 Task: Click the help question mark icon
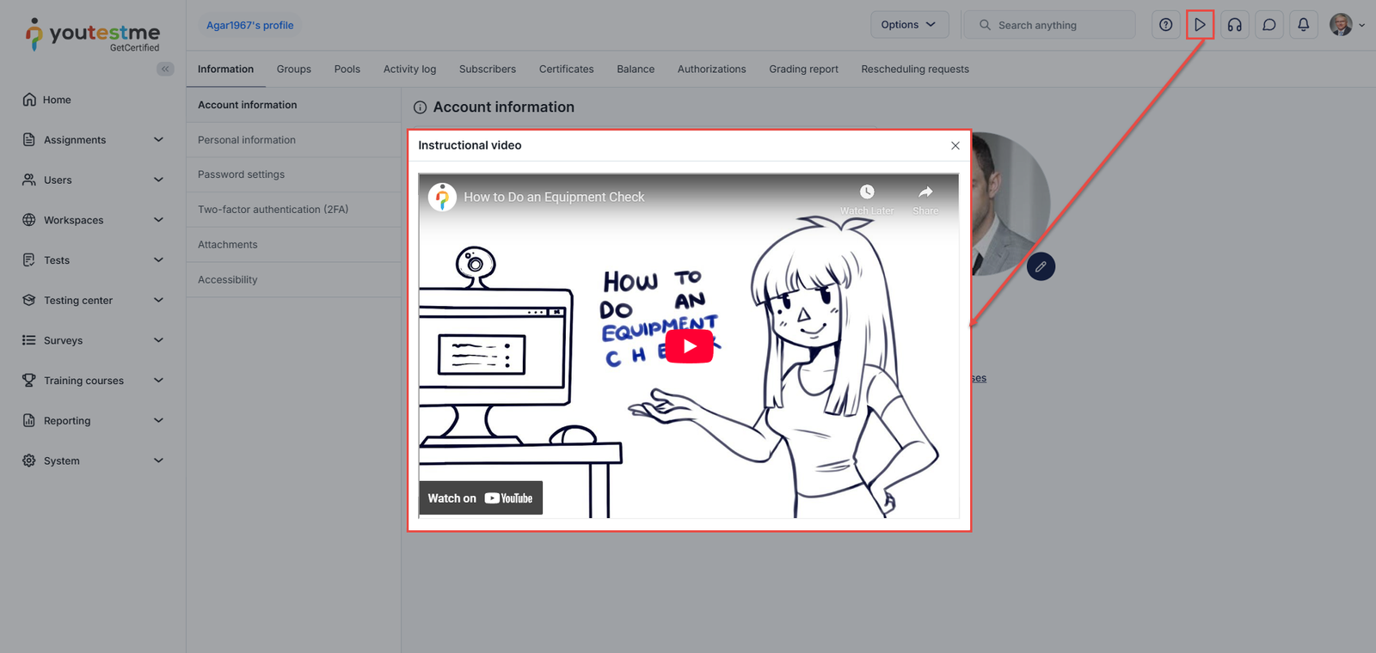tap(1165, 25)
